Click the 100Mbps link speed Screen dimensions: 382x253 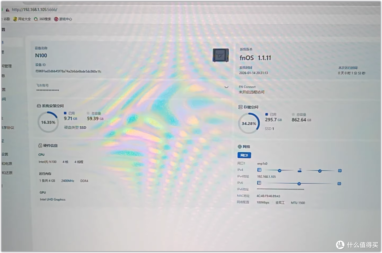263,202
